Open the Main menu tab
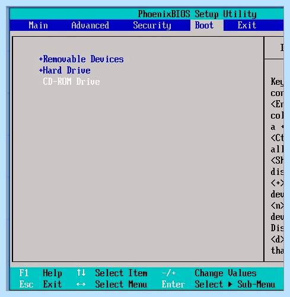290x297 pixels. (39, 25)
